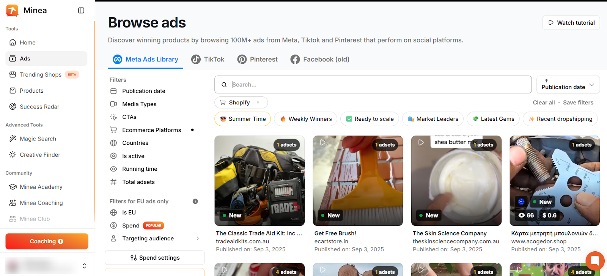Image resolution: width=607 pixels, height=276 pixels.
Task: Collapse the sidebar with the panel icon
Action: click(81, 11)
